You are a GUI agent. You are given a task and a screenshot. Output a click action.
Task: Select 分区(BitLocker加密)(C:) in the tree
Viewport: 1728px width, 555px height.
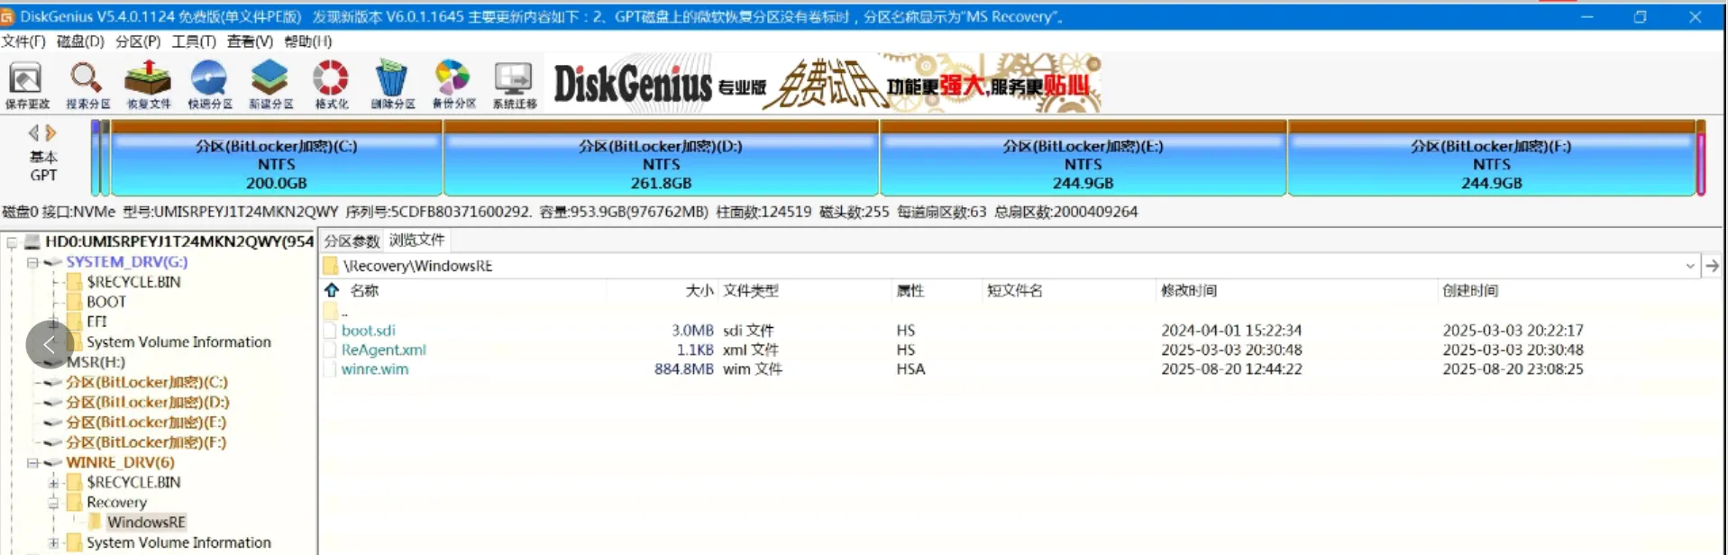[x=147, y=382]
